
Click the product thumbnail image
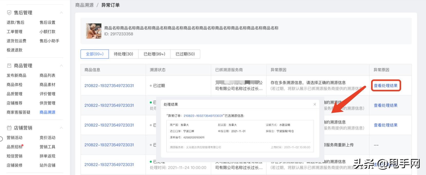tap(94, 31)
